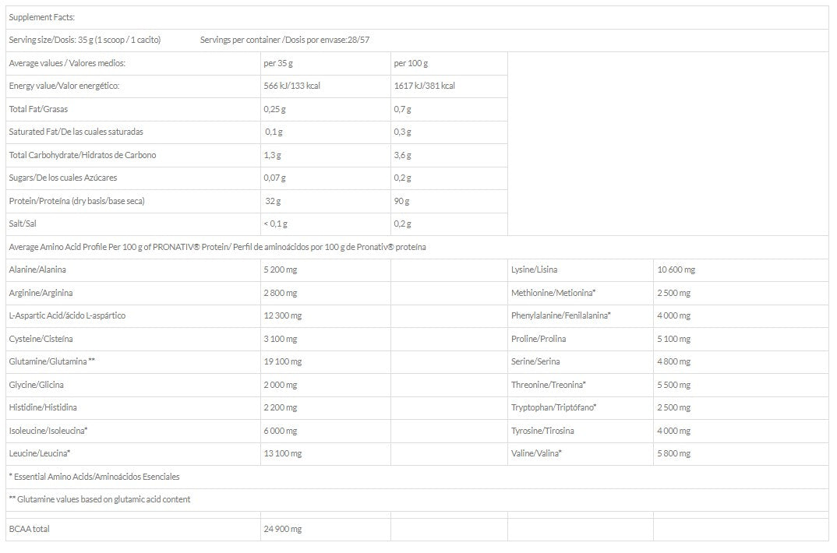This screenshot has width=837, height=553.
Task: Click the Protein/Proteína dry basis label
Action: (77, 201)
